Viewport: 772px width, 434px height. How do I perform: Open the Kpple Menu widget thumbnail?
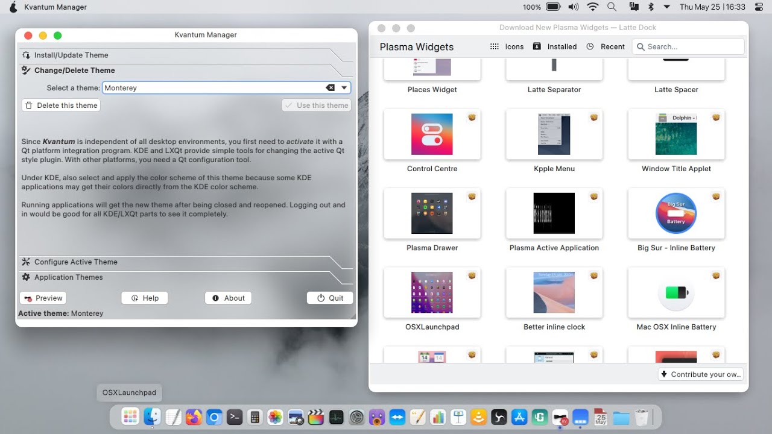coord(554,134)
